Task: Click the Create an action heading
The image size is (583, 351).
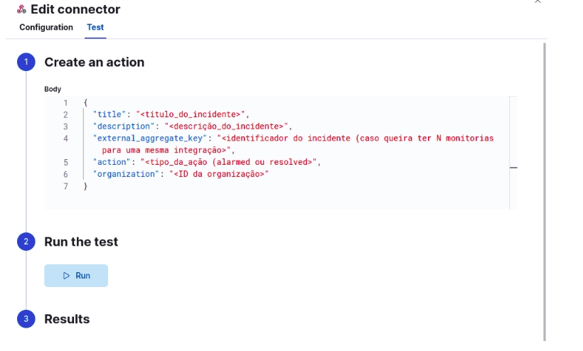Action: (94, 63)
